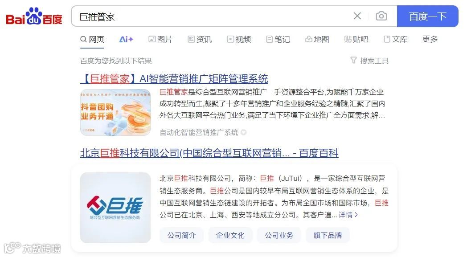Switch to 资讯 news tab

(200, 39)
